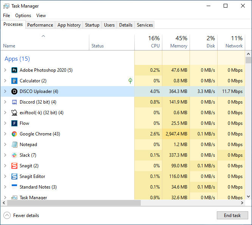Expand the exiftool process group

(x=5, y=113)
